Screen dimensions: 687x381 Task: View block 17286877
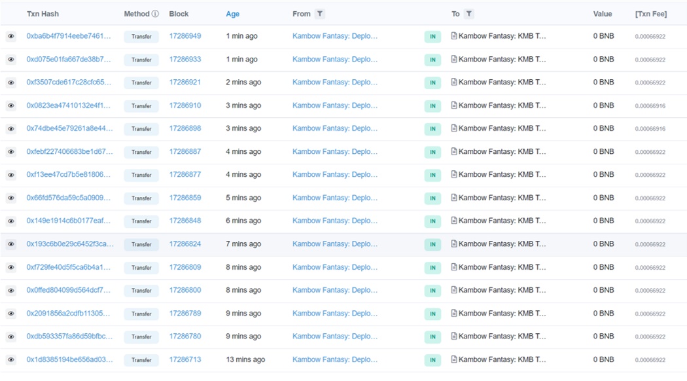[x=185, y=175]
